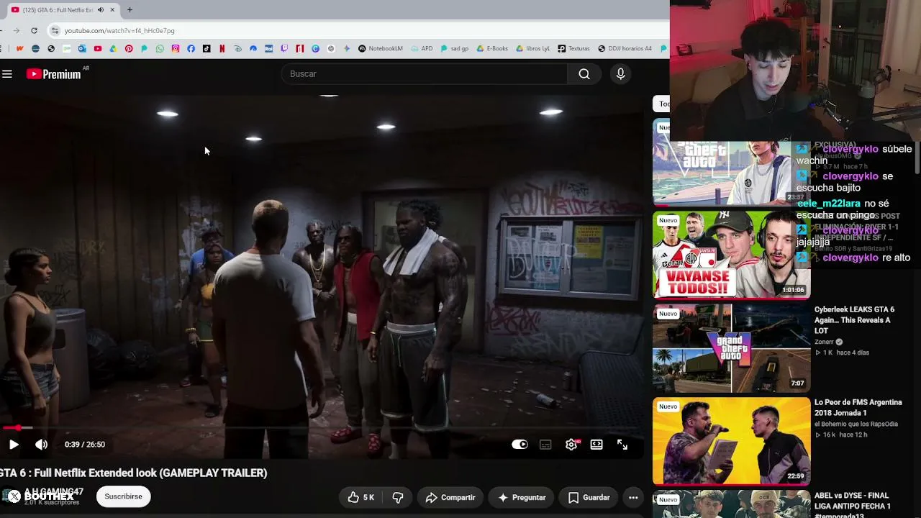Close the GTA 6 browser tab
The width and height of the screenshot is (921, 518).
tap(112, 10)
